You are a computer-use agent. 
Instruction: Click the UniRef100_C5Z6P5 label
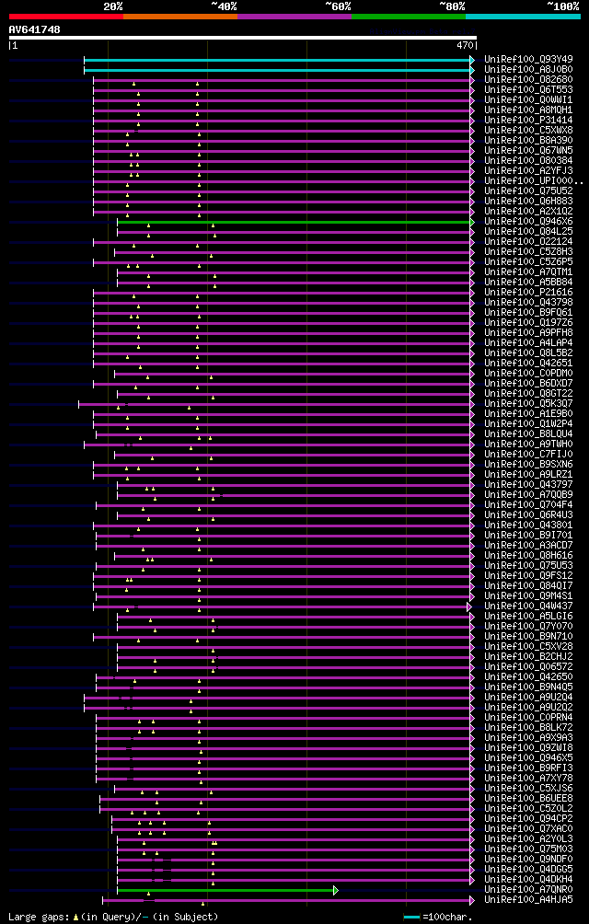coord(528,262)
